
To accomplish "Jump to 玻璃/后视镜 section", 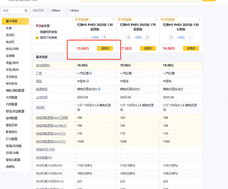I will pyautogui.click(x=14, y=146).
